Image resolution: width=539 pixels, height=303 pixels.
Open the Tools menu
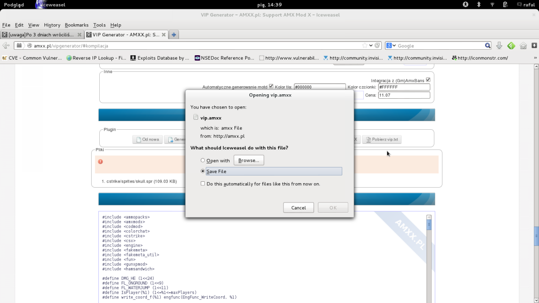click(x=99, y=25)
